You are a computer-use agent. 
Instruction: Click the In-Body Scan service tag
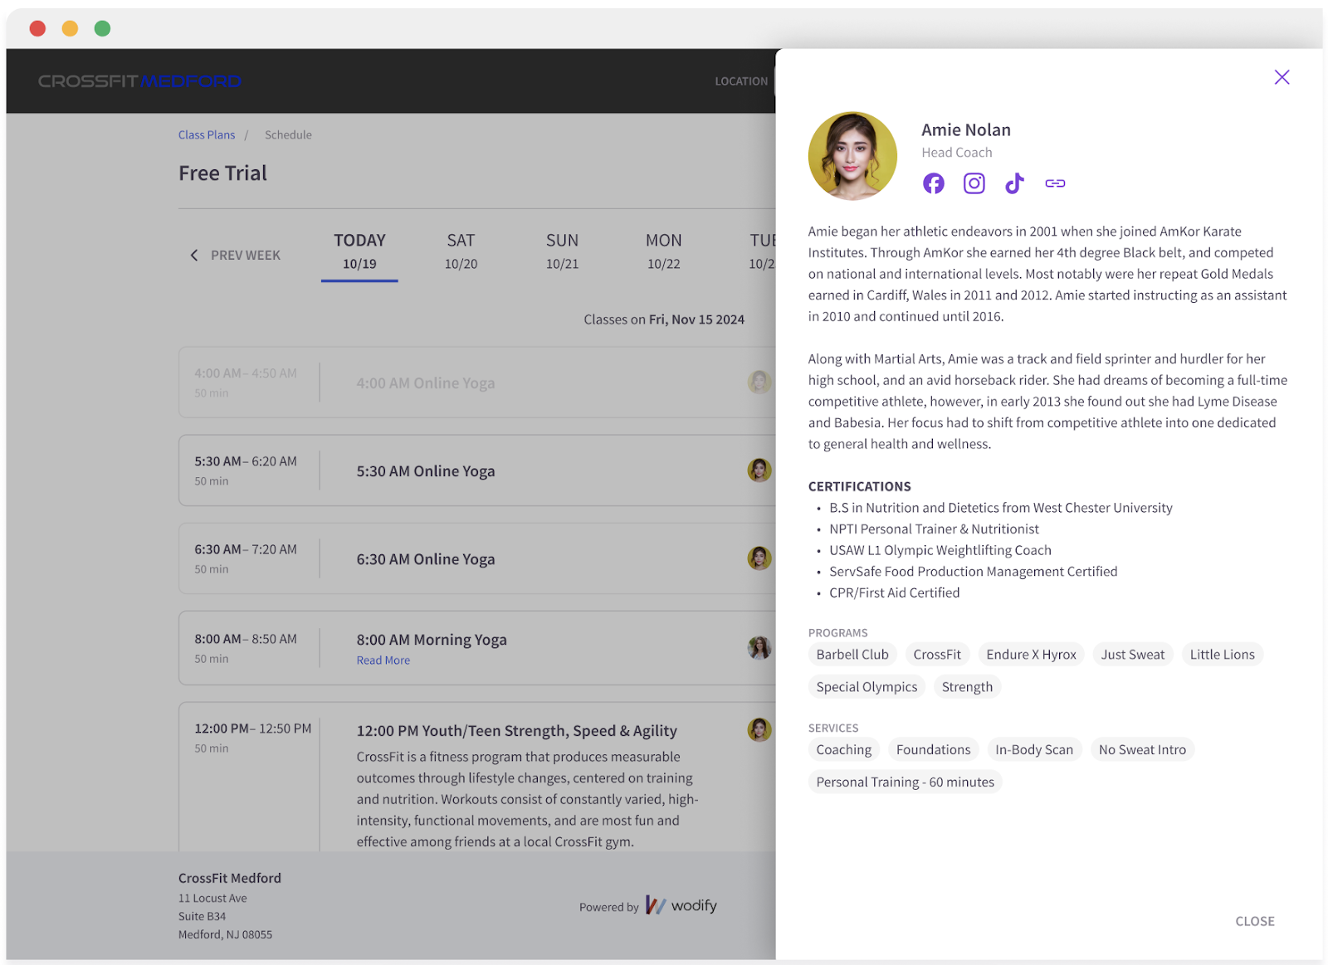(x=1034, y=750)
